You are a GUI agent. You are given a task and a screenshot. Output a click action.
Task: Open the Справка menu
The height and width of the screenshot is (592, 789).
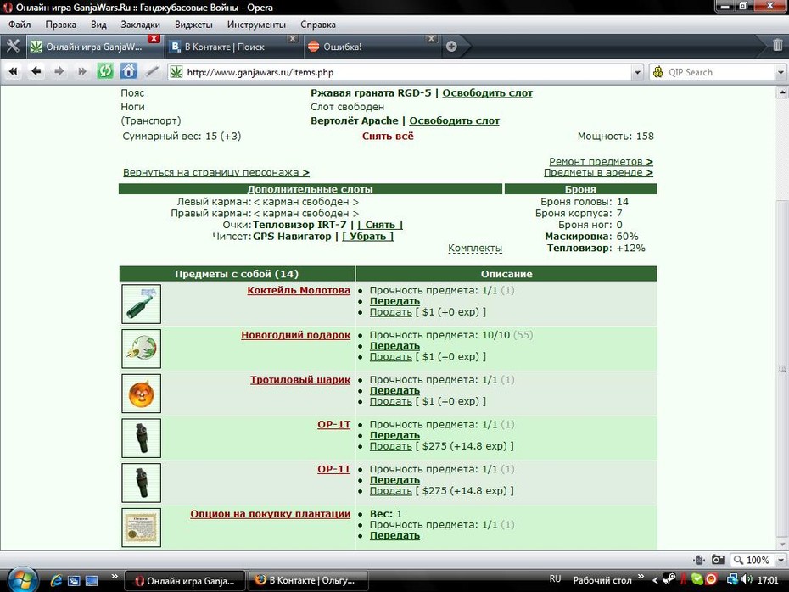[x=318, y=25]
